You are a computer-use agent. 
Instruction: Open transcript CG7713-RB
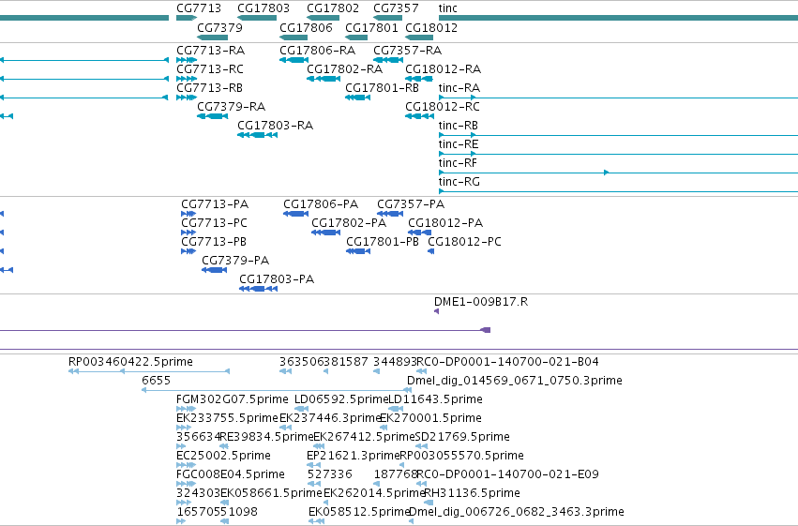pos(209,88)
